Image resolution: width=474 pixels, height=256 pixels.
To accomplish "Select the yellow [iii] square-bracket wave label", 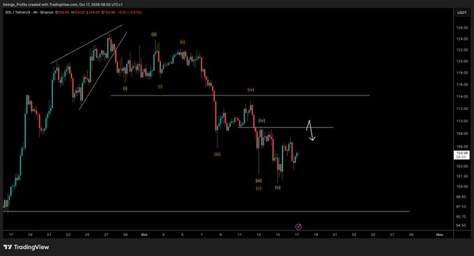I will [x=259, y=181].
